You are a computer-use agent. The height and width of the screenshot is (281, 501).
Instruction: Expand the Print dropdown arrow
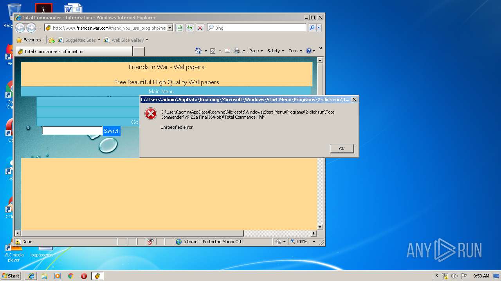pyautogui.click(x=244, y=51)
